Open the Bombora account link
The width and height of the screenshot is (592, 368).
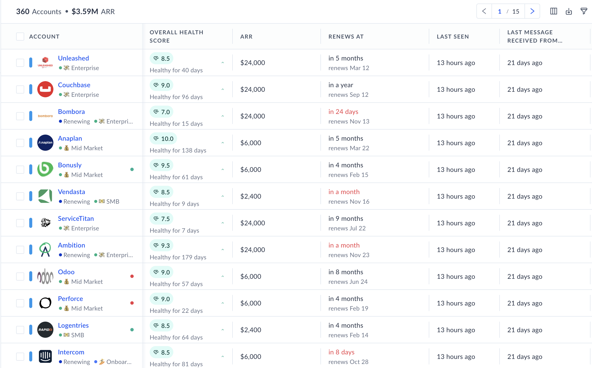[x=71, y=112]
